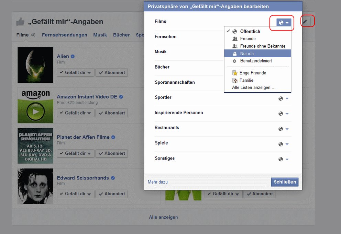341x234 pixels.
Task: Select Freunde ohne Bekannte option
Action: 262,46
